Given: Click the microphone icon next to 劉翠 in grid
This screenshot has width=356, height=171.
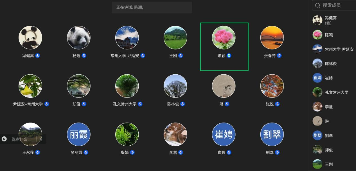Looking at the screenshot, I should point(277,152).
